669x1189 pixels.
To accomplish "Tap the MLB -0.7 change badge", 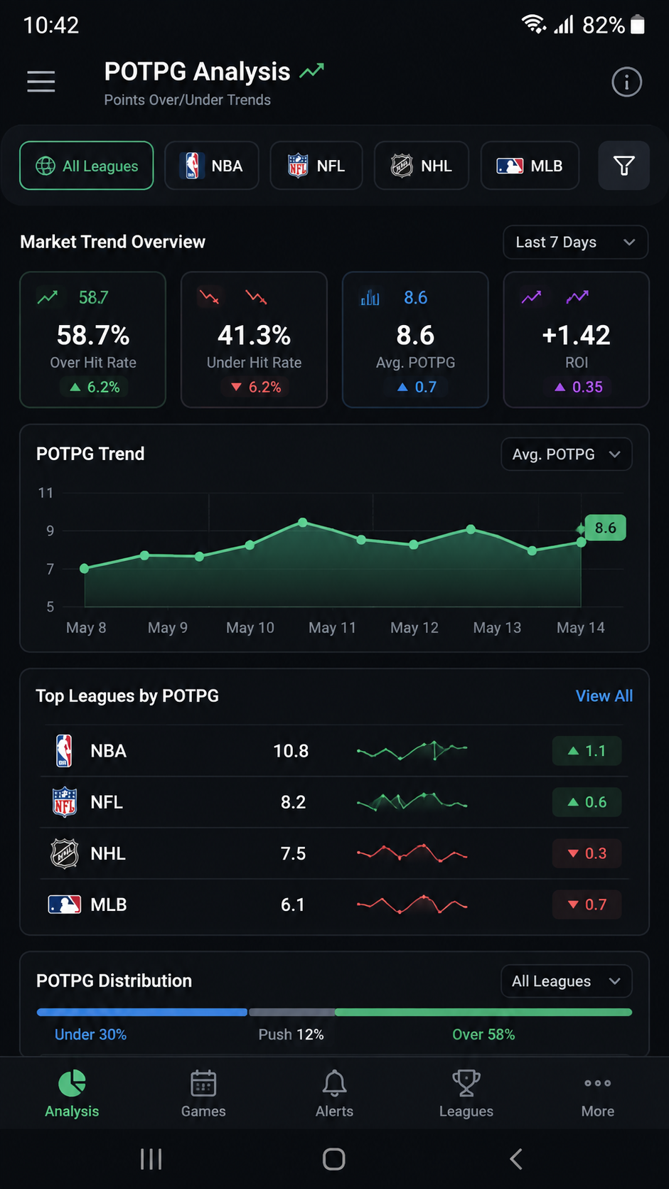I will 587,905.
